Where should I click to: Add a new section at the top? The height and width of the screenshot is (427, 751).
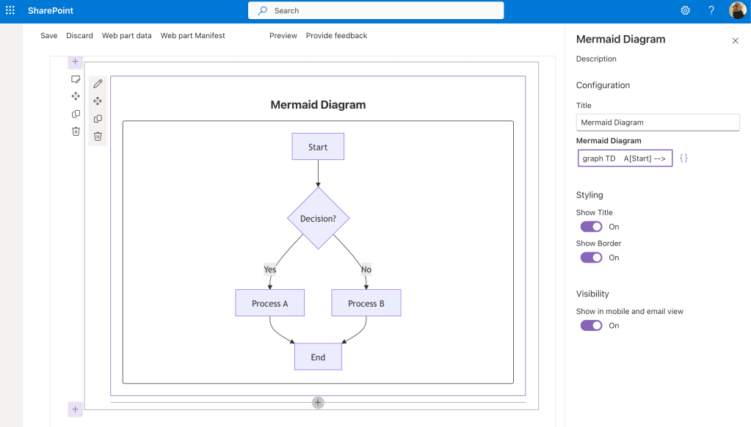point(75,62)
